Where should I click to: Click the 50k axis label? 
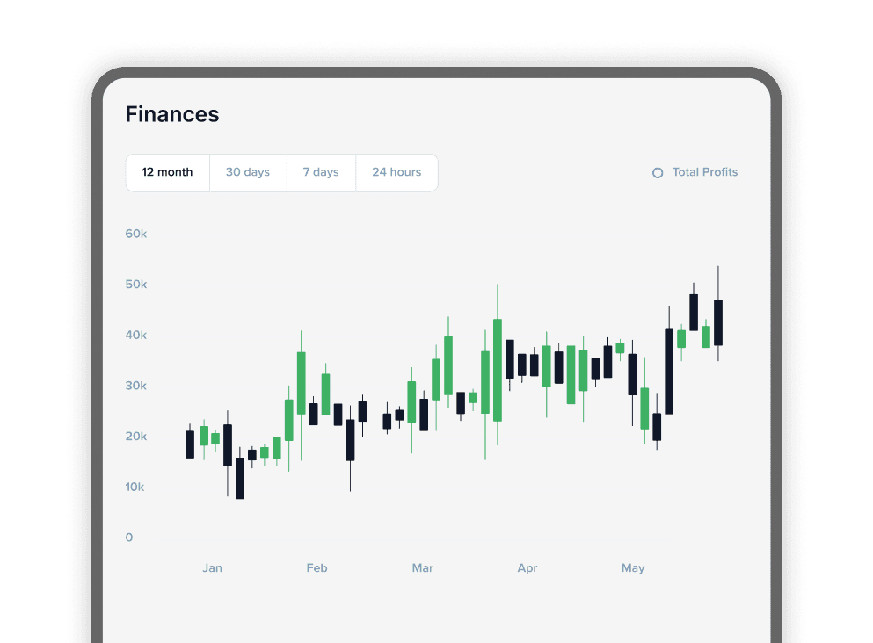pos(136,285)
